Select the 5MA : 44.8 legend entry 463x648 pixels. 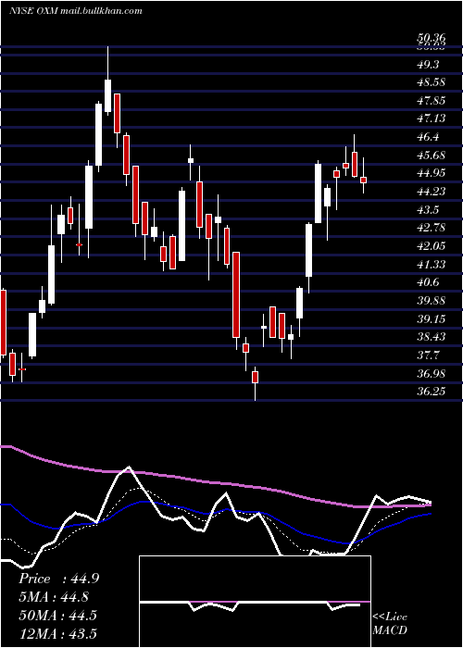coord(54,597)
